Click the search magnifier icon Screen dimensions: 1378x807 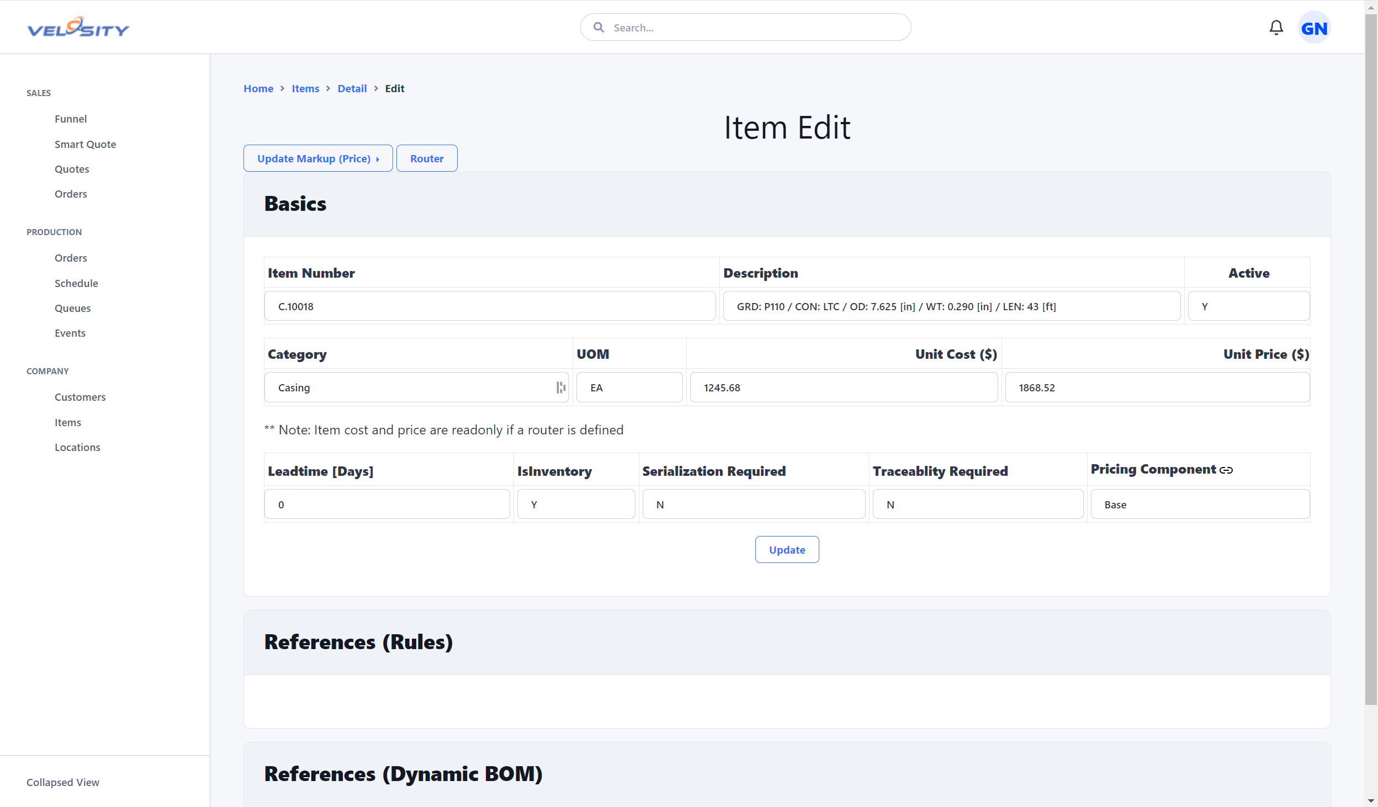pos(598,27)
